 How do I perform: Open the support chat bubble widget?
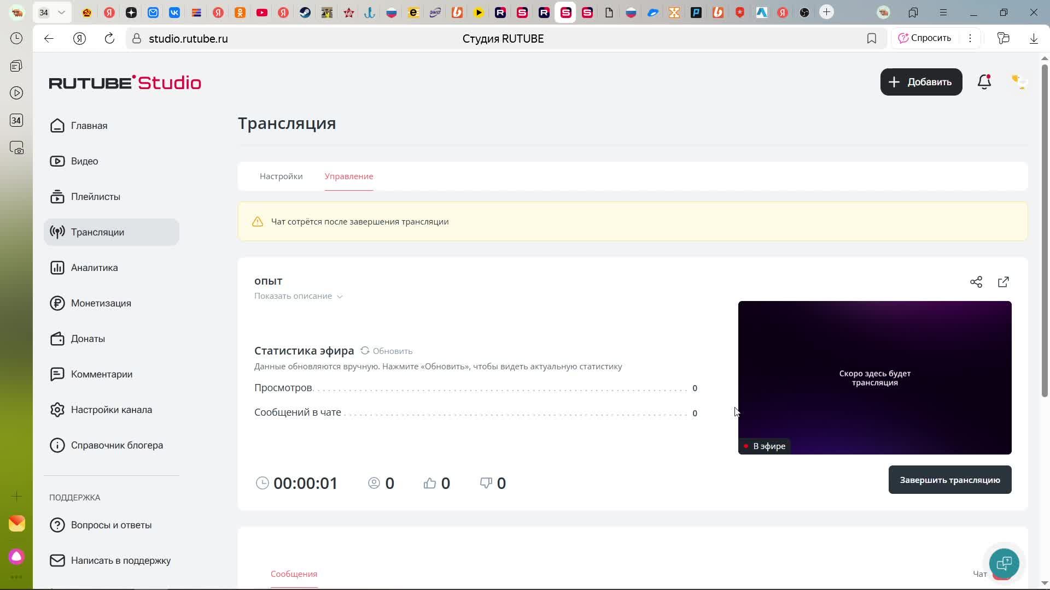[1004, 563]
